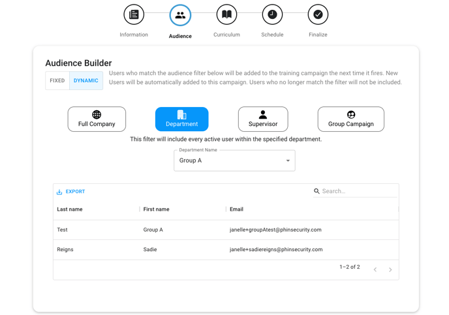Click janelle+sadiereigns@phinsecurity.com email
The image size is (449, 315).
coord(276,250)
